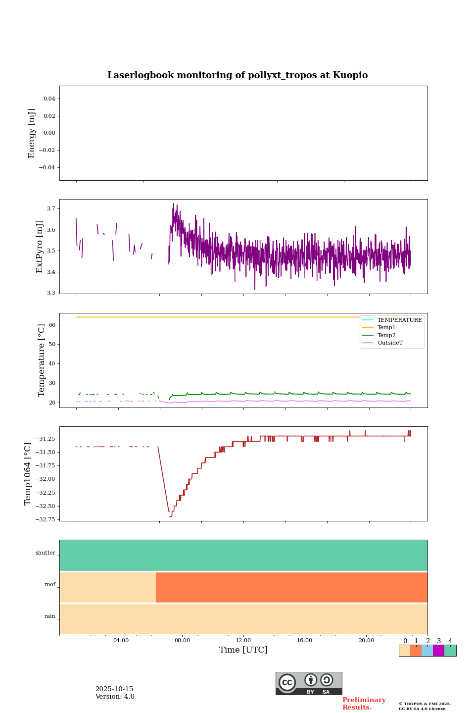Click the cyan TEMPERATURE legend entry

(x=399, y=320)
